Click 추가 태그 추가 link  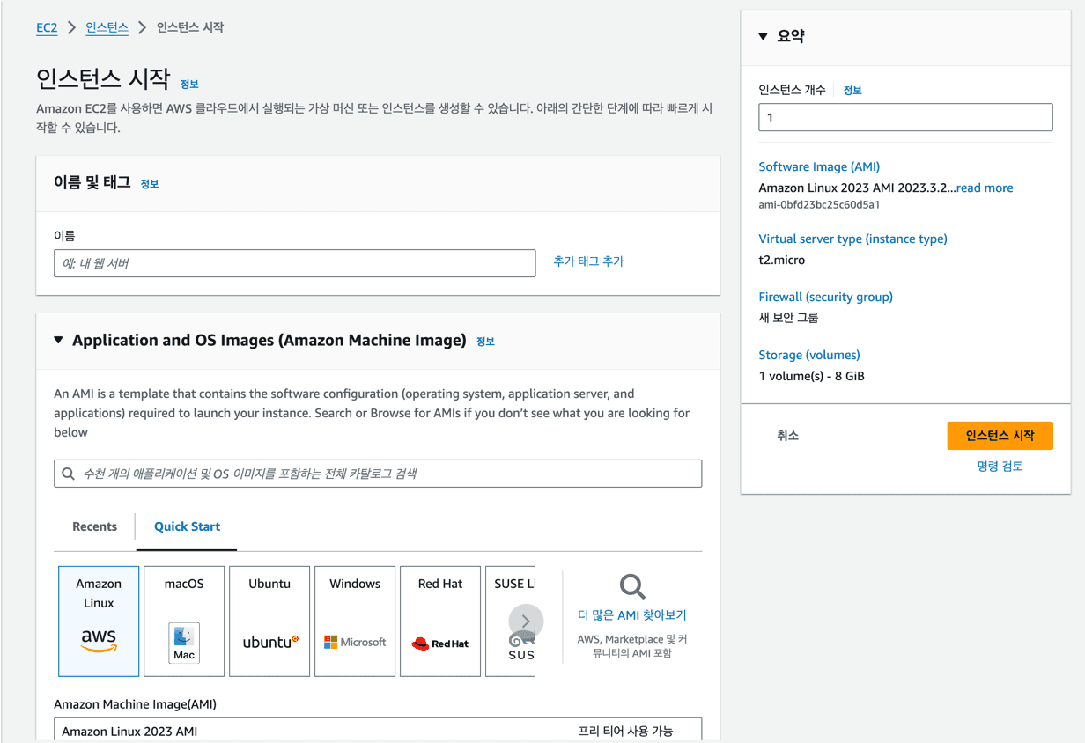tap(588, 261)
